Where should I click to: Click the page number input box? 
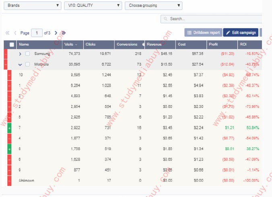[x=37, y=33]
